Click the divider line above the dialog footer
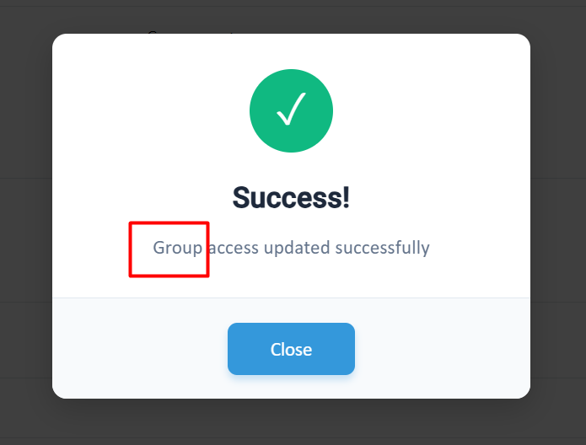 coord(291,298)
